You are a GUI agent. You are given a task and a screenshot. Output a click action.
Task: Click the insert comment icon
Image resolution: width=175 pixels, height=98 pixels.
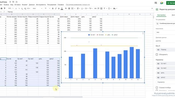click(x=98, y=8)
